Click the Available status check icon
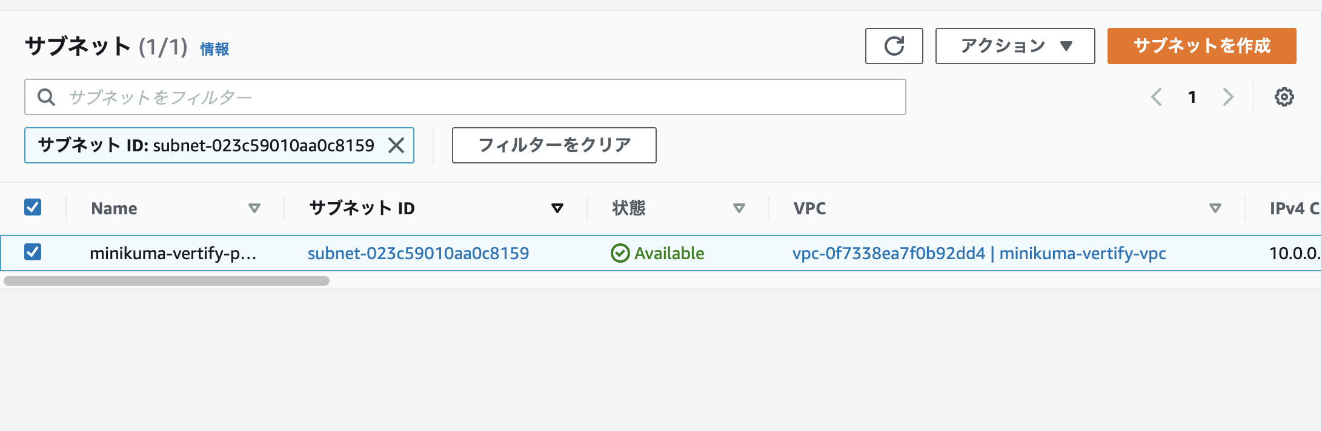Viewport: 1322px width, 431px height. tap(619, 253)
